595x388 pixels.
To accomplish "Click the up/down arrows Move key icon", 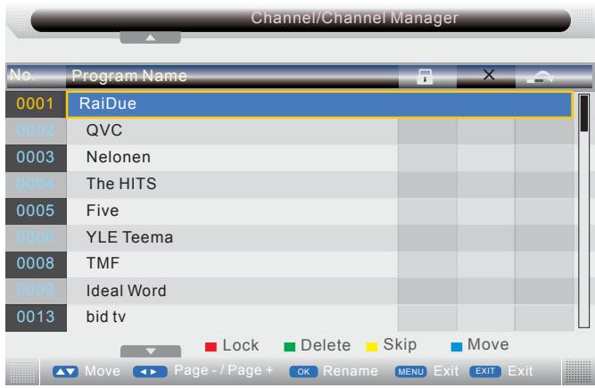I will 65,372.
